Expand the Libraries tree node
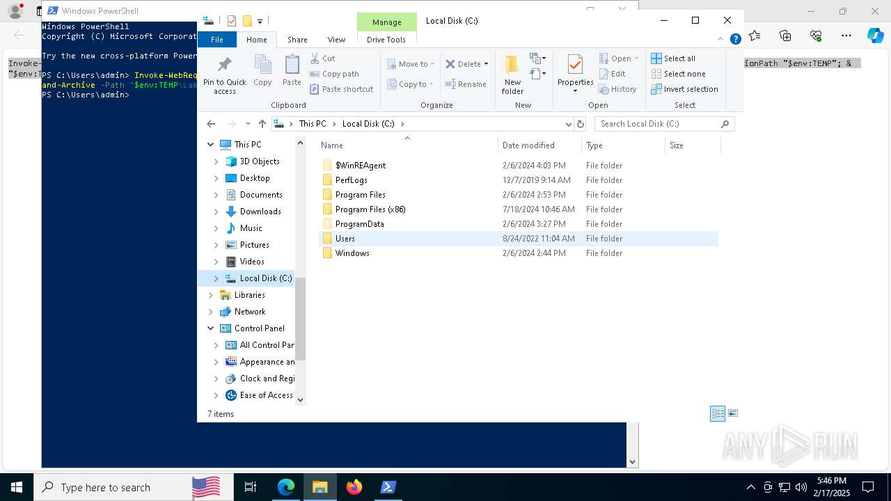Screen dimensions: 891x501 (211, 295)
